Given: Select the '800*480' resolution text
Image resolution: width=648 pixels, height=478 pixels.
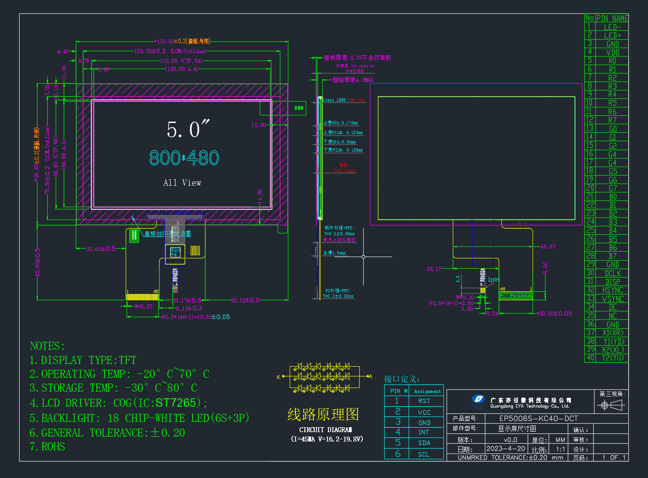Looking at the screenshot, I should pos(184,158).
